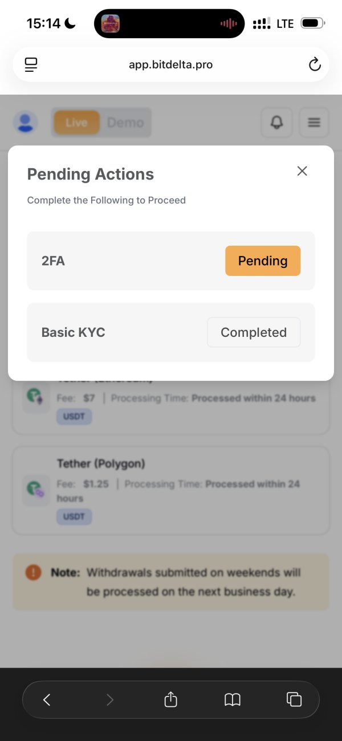Tap the 2FA Pending button
Screen dimensions: 342x741
click(x=263, y=261)
